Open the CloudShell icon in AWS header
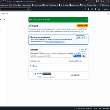The image size is (110, 110). pos(86,9)
